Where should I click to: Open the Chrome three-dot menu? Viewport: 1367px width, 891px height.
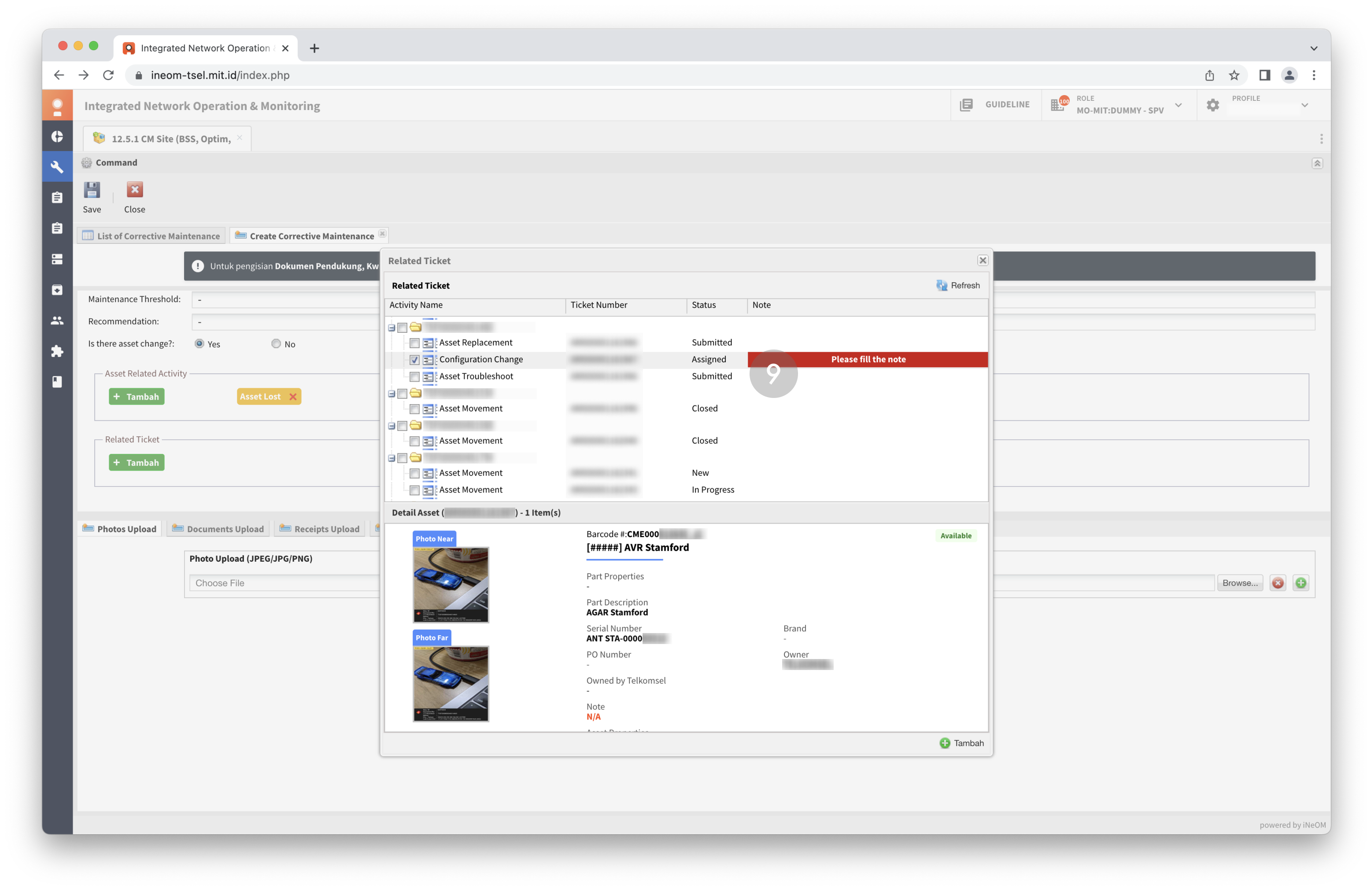click(1314, 75)
